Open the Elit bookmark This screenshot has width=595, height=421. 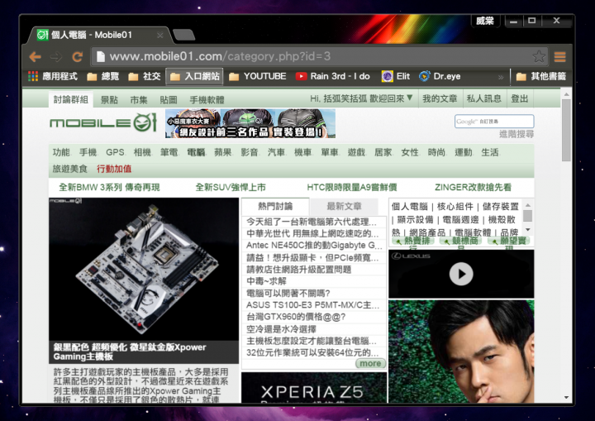[x=396, y=76]
